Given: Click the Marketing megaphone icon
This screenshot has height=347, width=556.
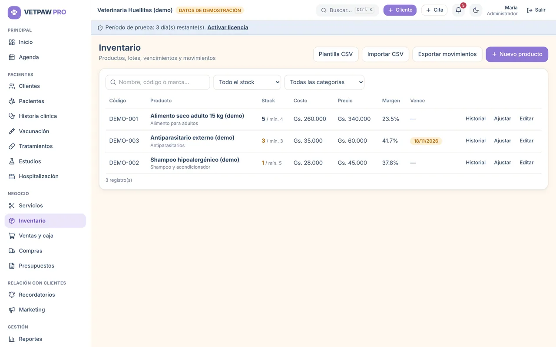Looking at the screenshot, I should pos(12,310).
